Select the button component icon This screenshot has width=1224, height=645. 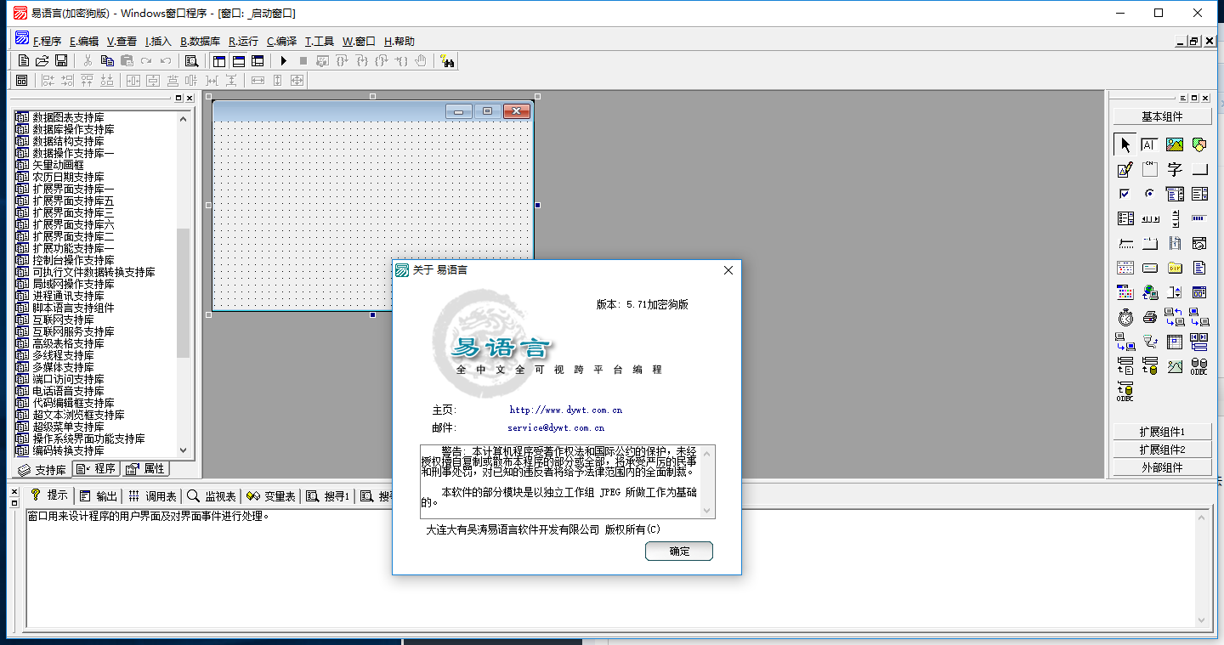pyautogui.click(x=1199, y=169)
